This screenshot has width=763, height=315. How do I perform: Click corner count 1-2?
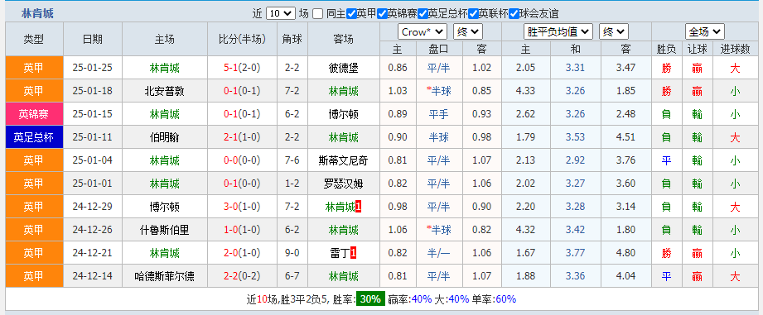[x=292, y=184]
